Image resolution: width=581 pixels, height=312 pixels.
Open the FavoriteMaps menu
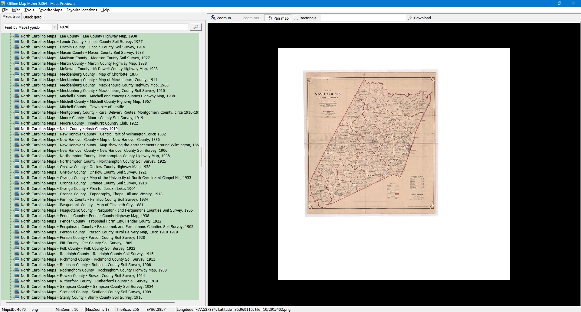(x=50, y=10)
